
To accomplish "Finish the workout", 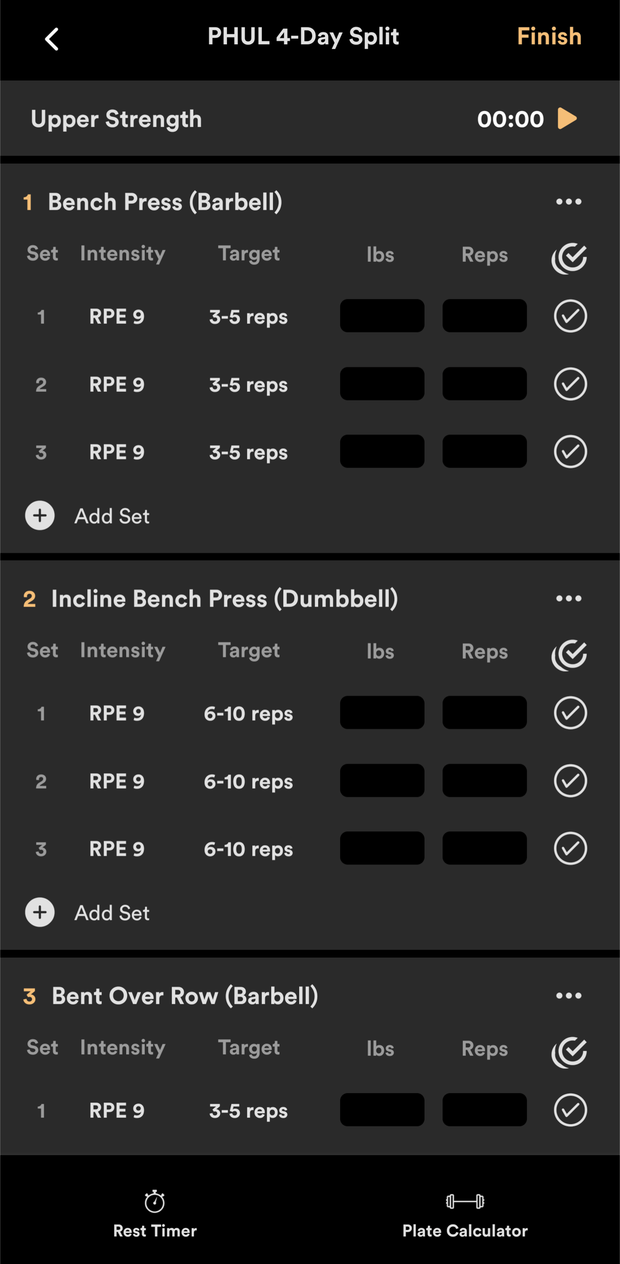I will [549, 37].
